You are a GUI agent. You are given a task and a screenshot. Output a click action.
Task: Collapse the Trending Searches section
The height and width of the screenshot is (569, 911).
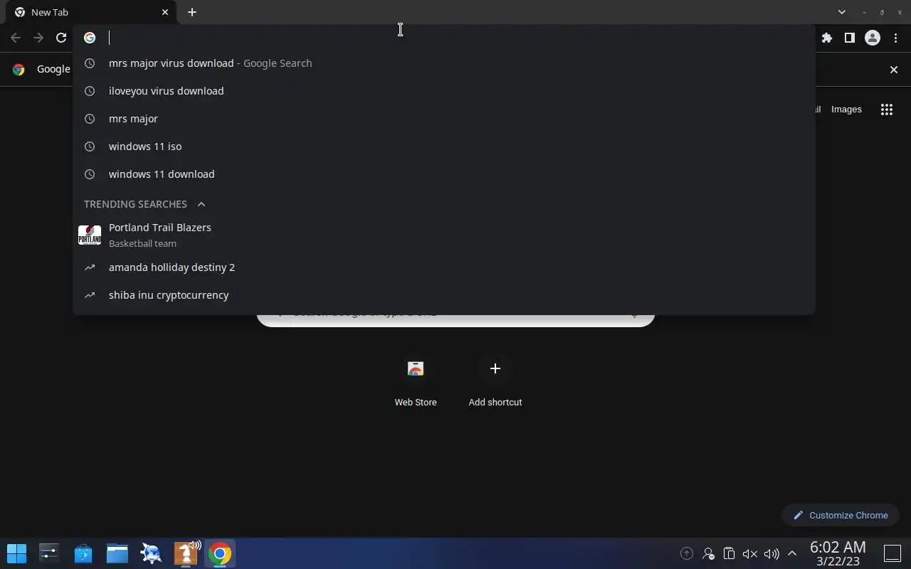pos(201,204)
